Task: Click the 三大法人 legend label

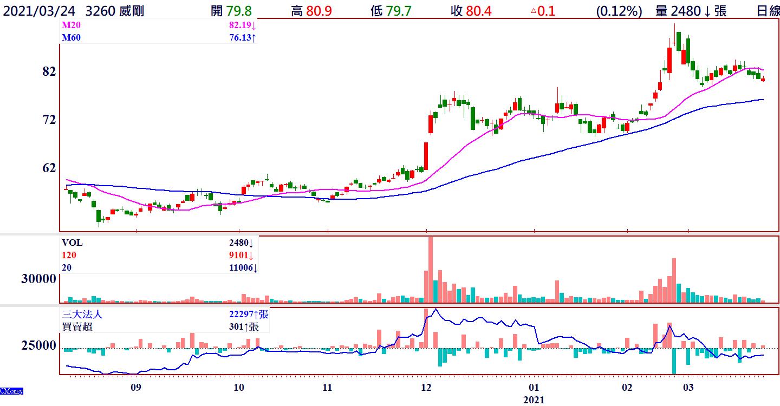Action: tap(82, 315)
